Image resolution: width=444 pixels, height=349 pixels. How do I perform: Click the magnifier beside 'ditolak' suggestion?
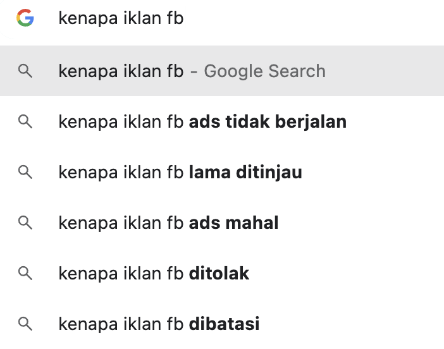pyautogui.click(x=25, y=273)
